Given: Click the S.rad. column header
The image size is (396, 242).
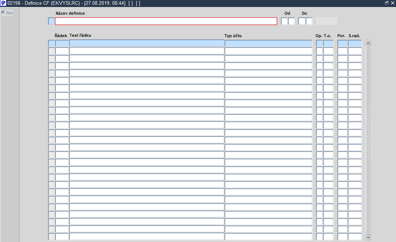Looking at the screenshot, I should pos(354,36).
